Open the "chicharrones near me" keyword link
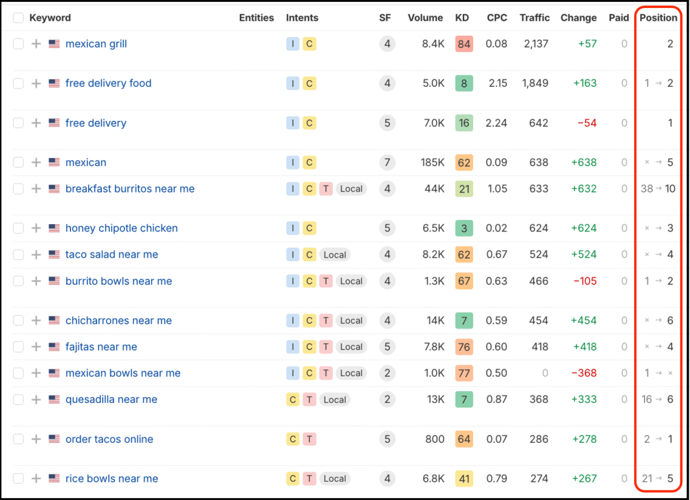 118,320
